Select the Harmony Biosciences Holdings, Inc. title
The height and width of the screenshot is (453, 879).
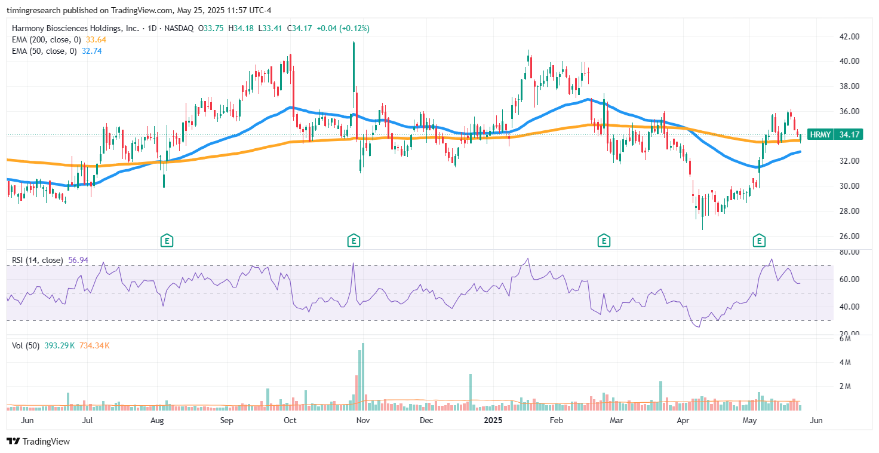pos(76,28)
